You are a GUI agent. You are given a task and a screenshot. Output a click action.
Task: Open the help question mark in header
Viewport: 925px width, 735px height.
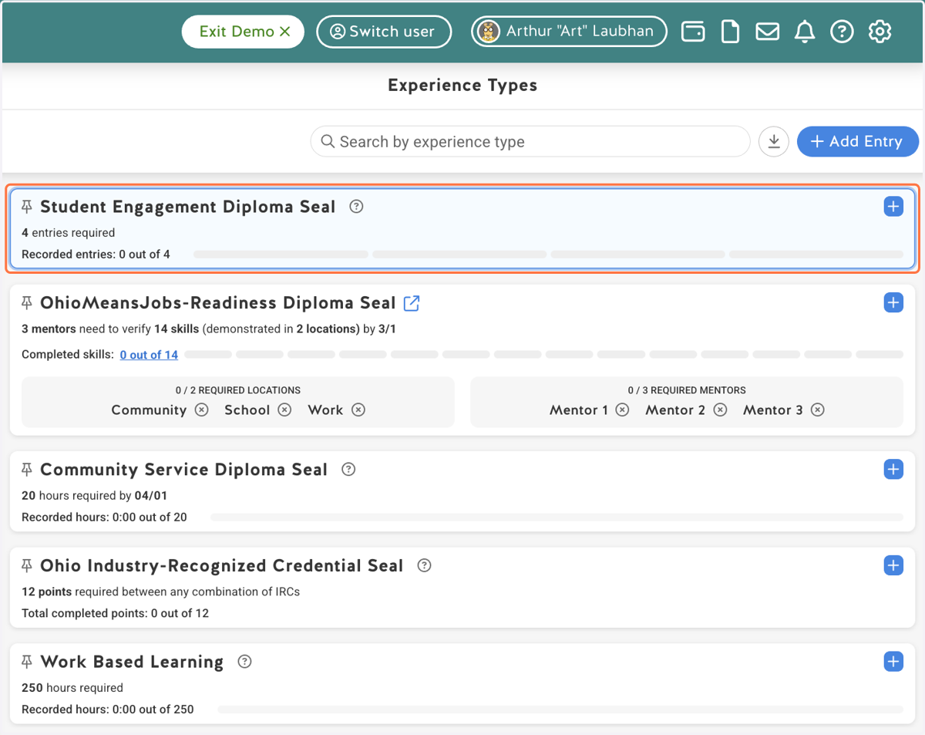(842, 32)
